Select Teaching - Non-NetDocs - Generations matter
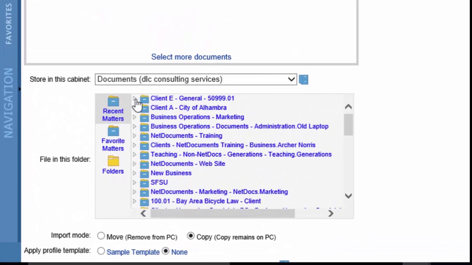This screenshot has width=472, height=265. coord(241,155)
